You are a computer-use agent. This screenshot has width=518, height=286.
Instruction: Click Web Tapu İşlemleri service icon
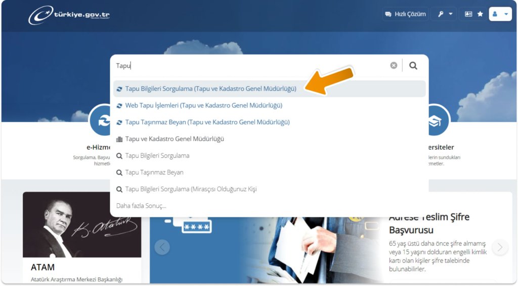click(x=119, y=106)
